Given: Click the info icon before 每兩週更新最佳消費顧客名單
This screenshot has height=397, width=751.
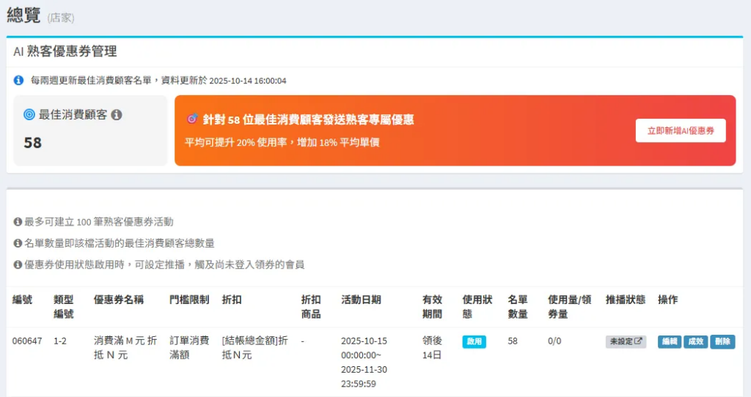Looking at the screenshot, I should click(x=18, y=81).
